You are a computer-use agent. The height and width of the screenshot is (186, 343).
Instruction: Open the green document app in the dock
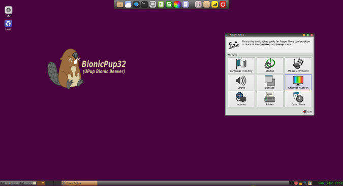coord(161,5)
